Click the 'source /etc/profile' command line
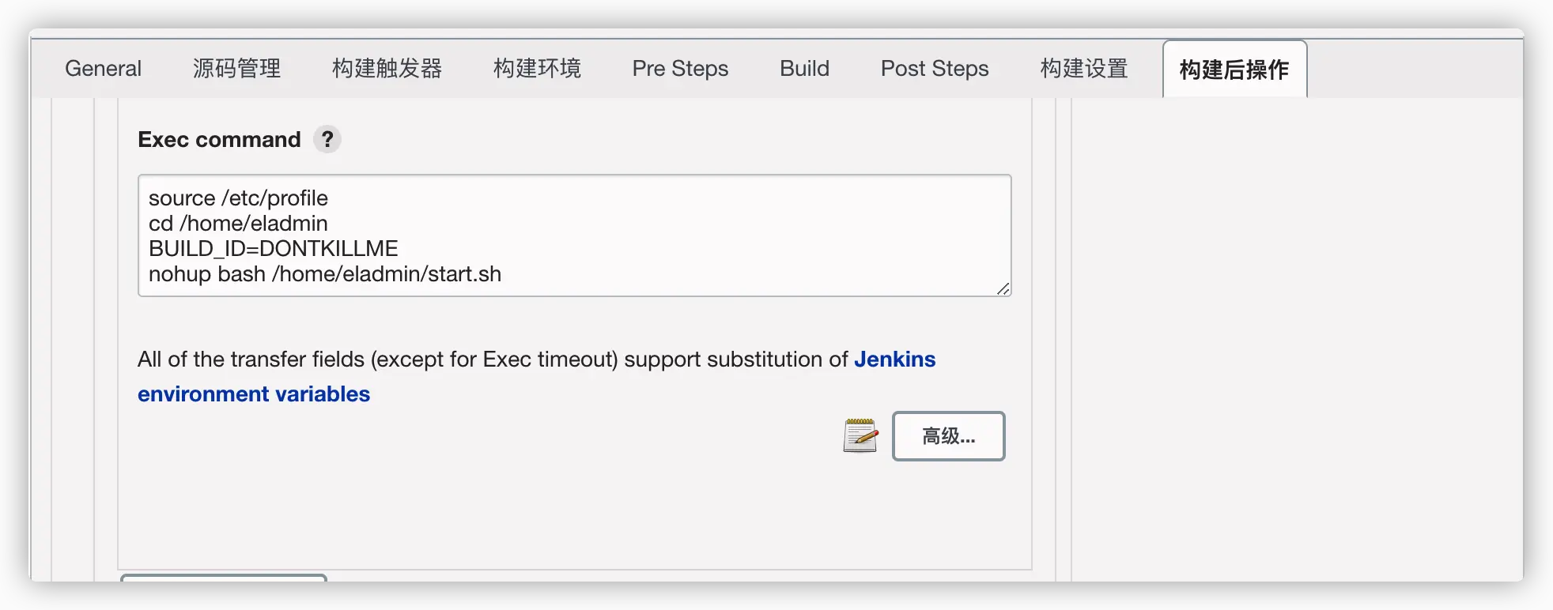This screenshot has width=1553, height=610. coord(238,198)
